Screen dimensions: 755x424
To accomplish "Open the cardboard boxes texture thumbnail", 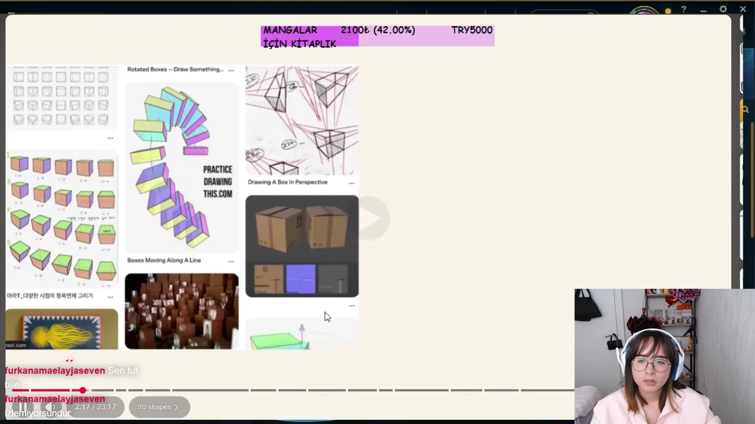I will click(x=302, y=246).
